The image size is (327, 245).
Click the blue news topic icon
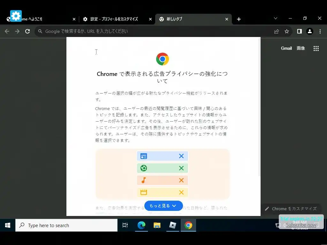pos(144,156)
